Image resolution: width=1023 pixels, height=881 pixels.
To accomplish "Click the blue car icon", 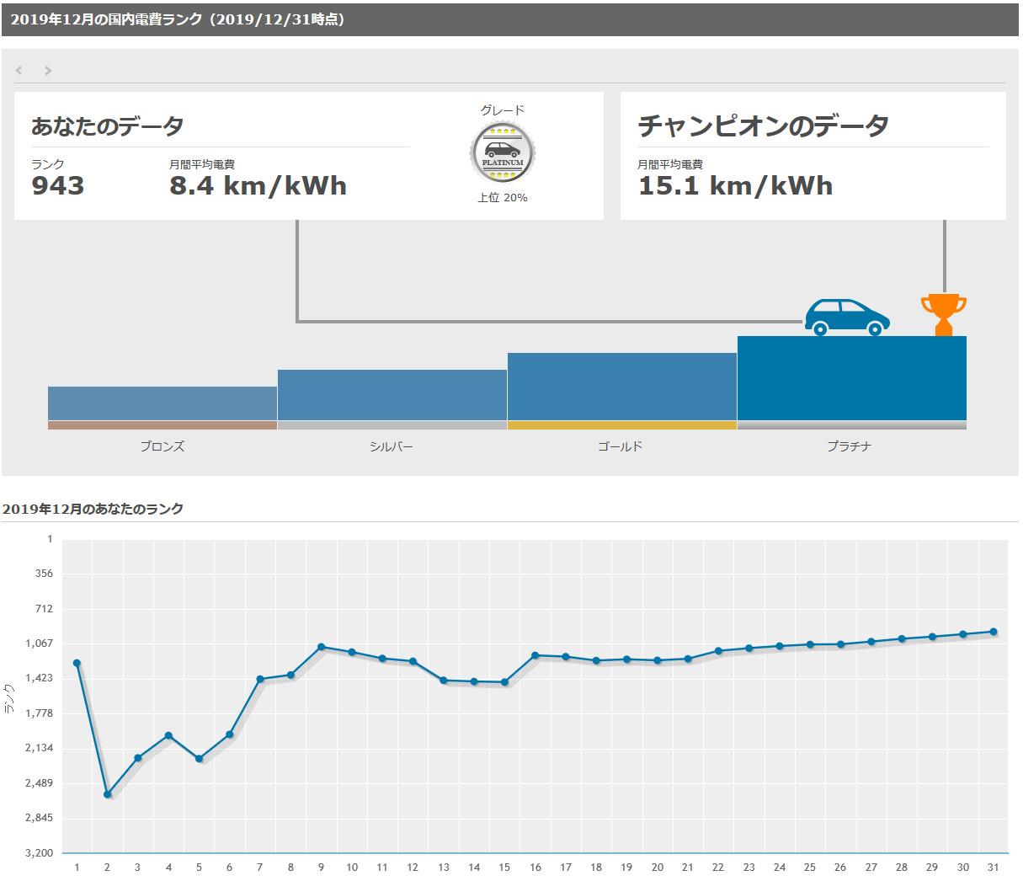I will [x=847, y=318].
